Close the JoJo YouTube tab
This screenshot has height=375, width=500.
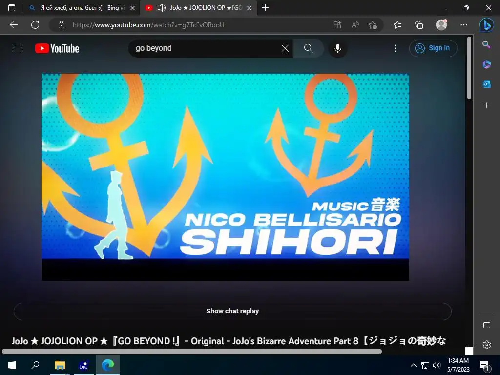click(250, 8)
